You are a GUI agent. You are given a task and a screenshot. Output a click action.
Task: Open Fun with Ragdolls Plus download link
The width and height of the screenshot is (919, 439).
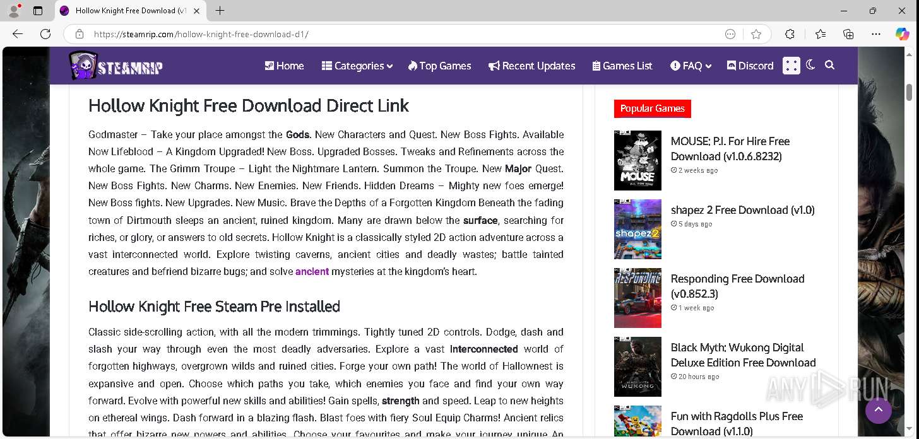[737, 424]
